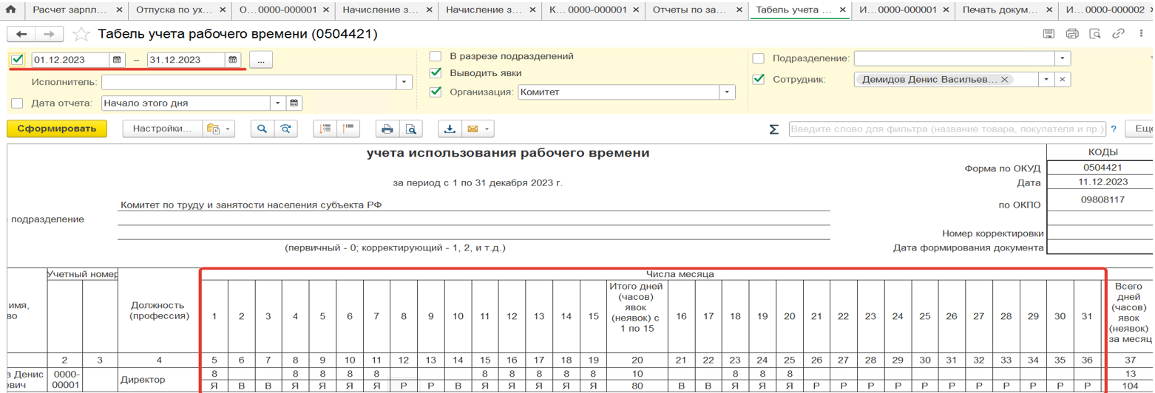Expand the 'Организация' combo box arrow
Viewport: 1155px width, 393px height.
pyautogui.click(x=728, y=92)
